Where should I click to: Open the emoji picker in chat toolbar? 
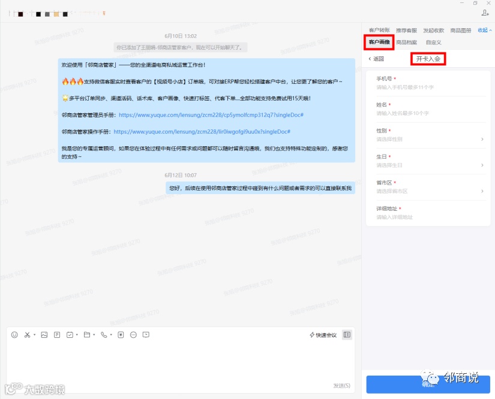click(x=14, y=335)
